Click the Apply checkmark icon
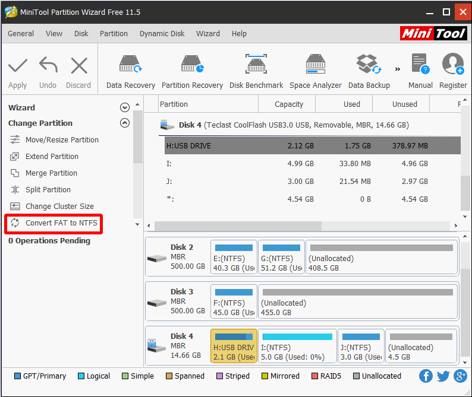 pos(18,65)
